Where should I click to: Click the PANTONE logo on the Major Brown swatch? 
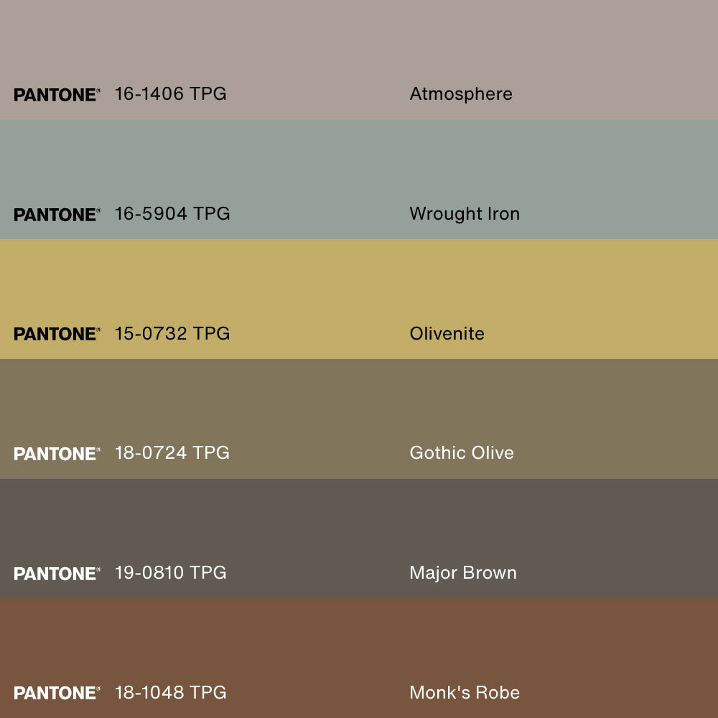tap(57, 574)
